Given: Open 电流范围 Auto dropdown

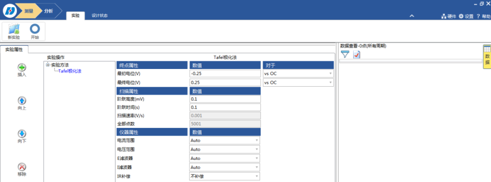Looking at the screenshot, I should pos(225,140).
